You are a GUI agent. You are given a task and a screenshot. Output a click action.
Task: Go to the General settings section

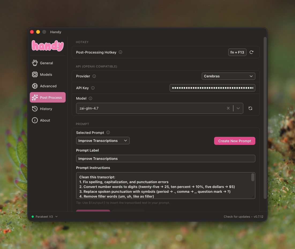pyautogui.click(x=46, y=63)
